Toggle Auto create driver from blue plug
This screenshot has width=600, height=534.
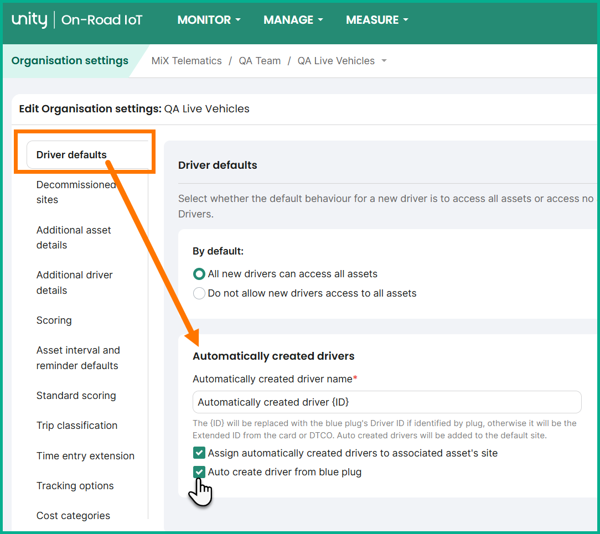pyautogui.click(x=199, y=472)
